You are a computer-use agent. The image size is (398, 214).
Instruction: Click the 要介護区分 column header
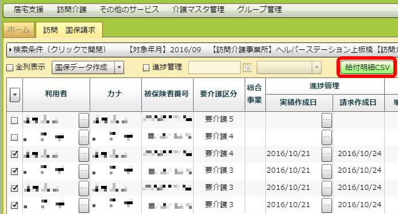click(219, 94)
